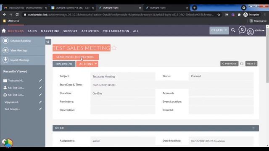Open the admin user menu arrow
The width and height of the screenshot is (269, 151).
coord(263,31)
